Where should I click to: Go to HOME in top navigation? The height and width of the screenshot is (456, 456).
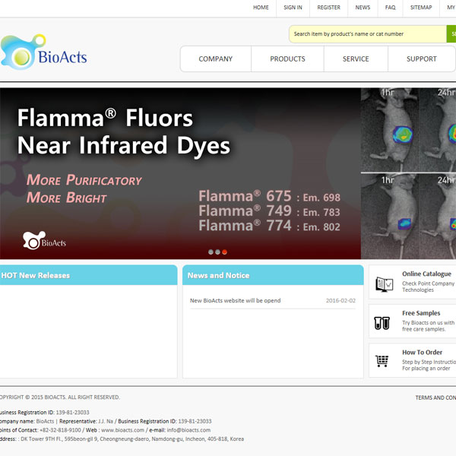pyautogui.click(x=261, y=8)
